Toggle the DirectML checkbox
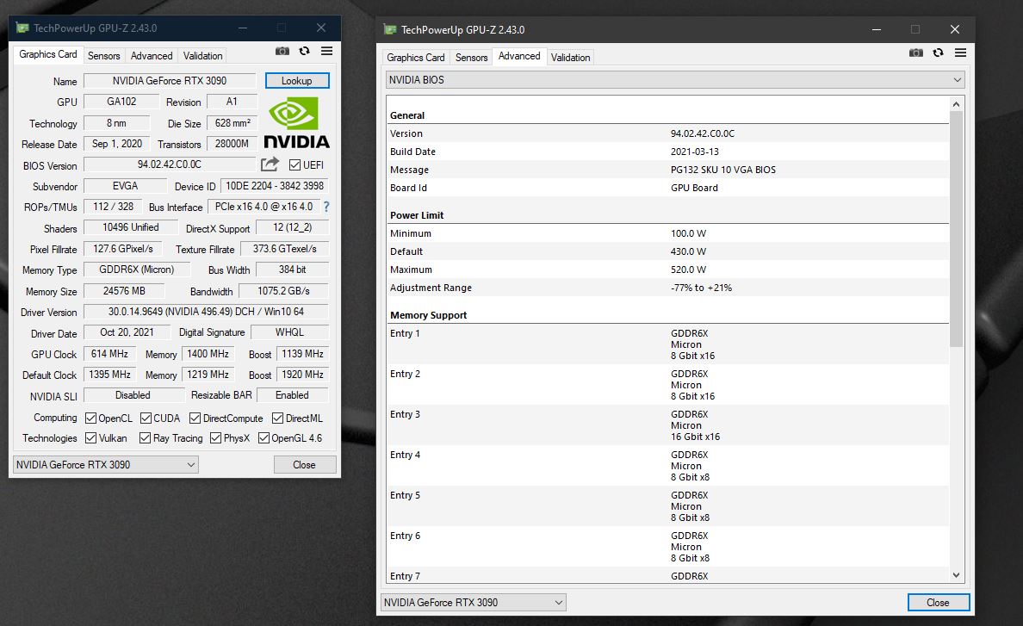This screenshot has width=1023, height=626. (x=278, y=418)
